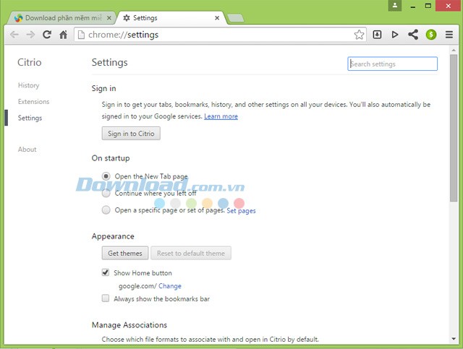
Task: Click the media play icon in toolbar
Action: [x=395, y=34]
